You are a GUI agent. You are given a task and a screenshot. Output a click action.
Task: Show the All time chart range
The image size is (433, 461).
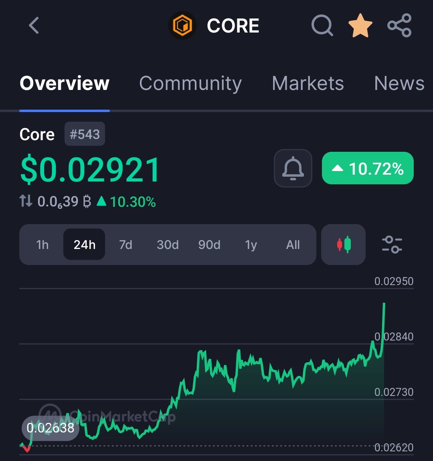coord(293,245)
